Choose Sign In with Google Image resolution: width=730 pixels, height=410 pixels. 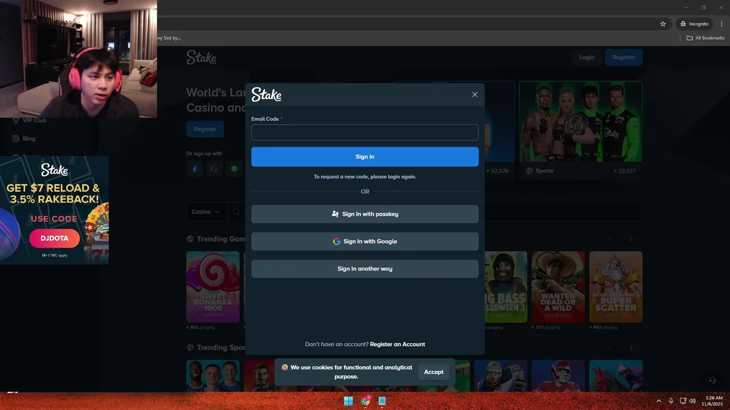point(365,241)
